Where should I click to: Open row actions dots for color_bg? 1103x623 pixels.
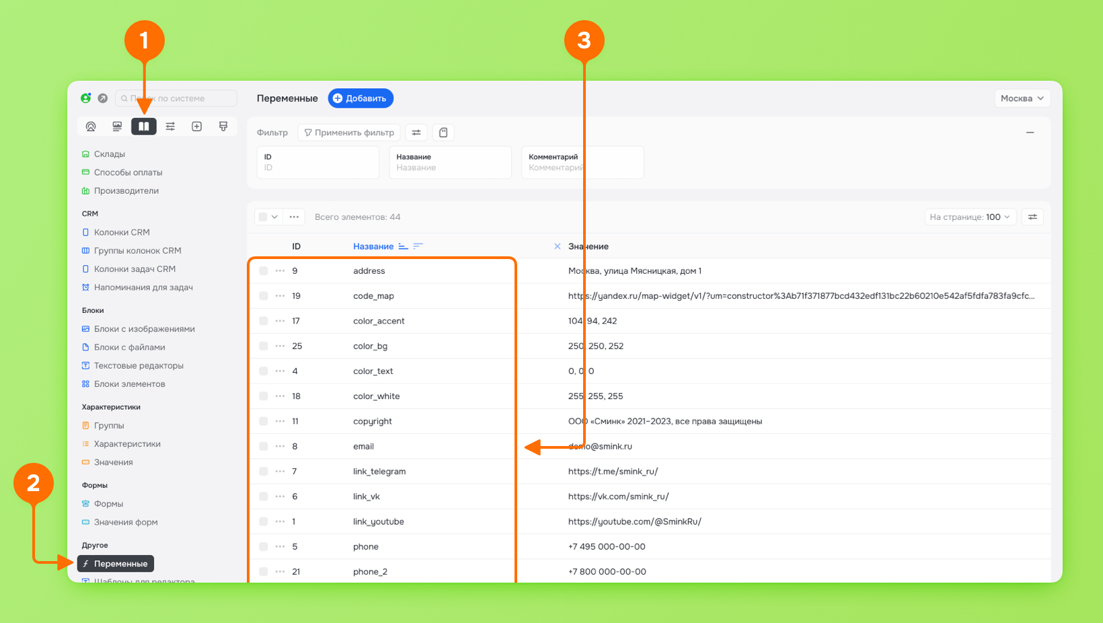(x=280, y=346)
